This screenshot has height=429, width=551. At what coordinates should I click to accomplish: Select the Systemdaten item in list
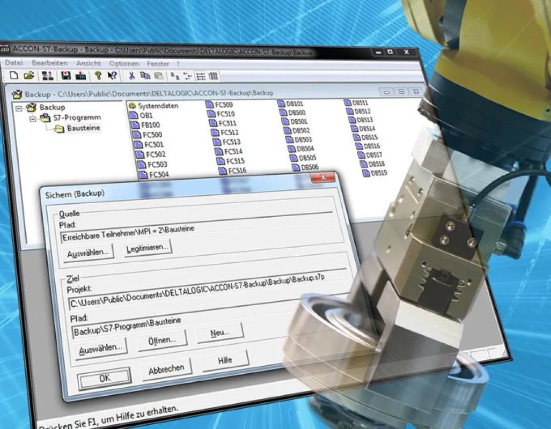[153, 106]
